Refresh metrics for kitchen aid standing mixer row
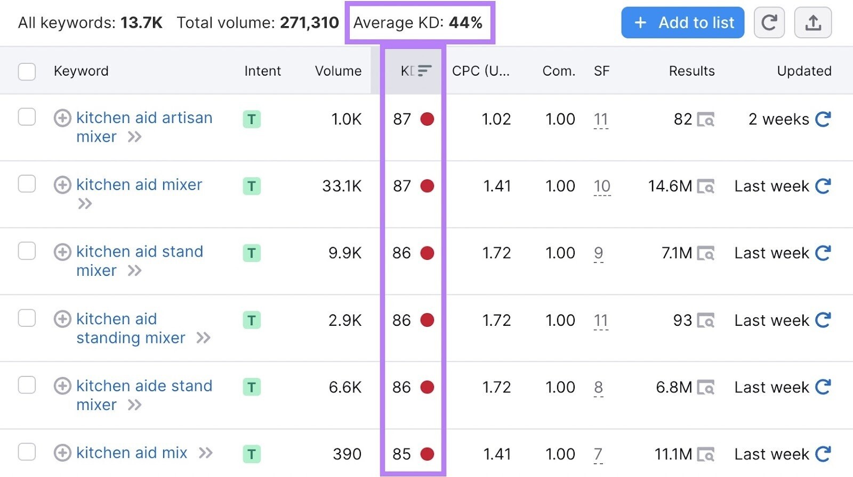This screenshot has height=477, width=853. (823, 320)
